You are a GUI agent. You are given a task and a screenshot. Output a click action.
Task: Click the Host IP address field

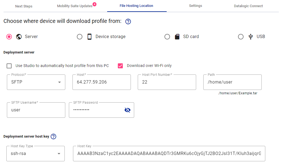pos(102,82)
